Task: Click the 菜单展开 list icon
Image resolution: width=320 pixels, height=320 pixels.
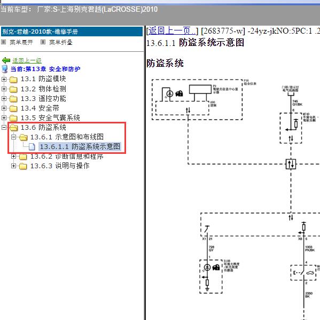Action: [3, 42]
